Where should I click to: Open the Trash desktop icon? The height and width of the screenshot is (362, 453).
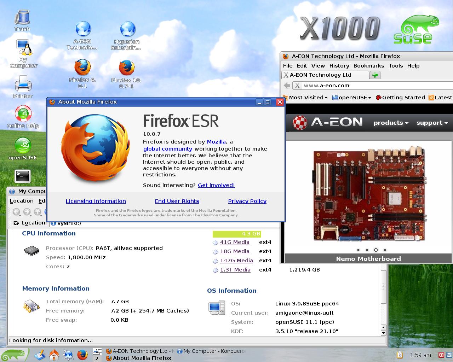click(x=22, y=18)
